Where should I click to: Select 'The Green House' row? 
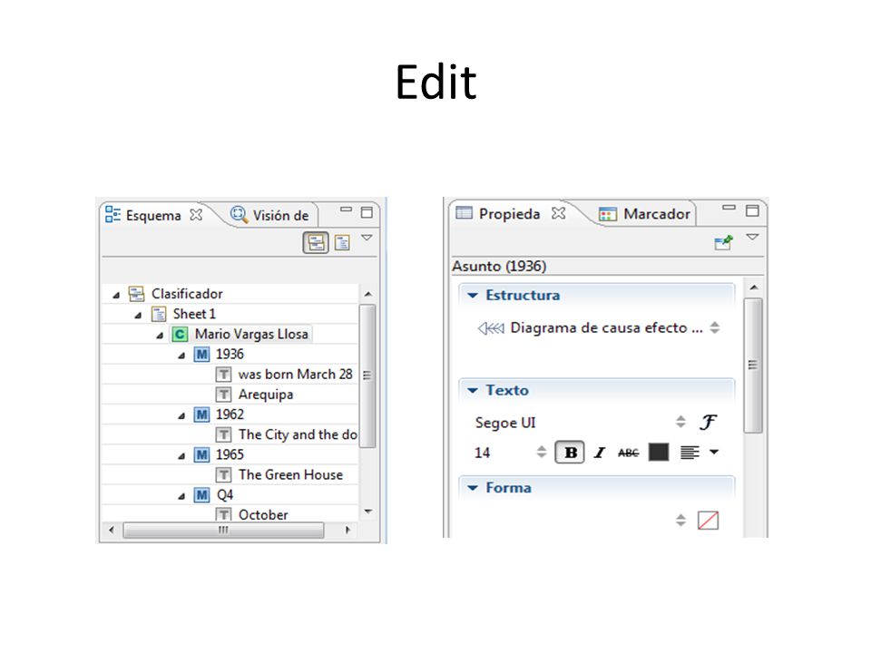point(290,474)
